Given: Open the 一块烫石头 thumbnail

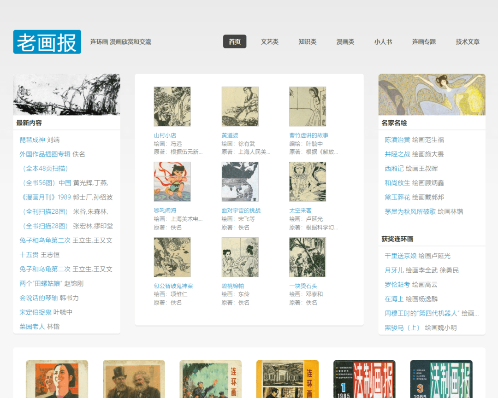Looking at the screenshot, I should point(307,257).
